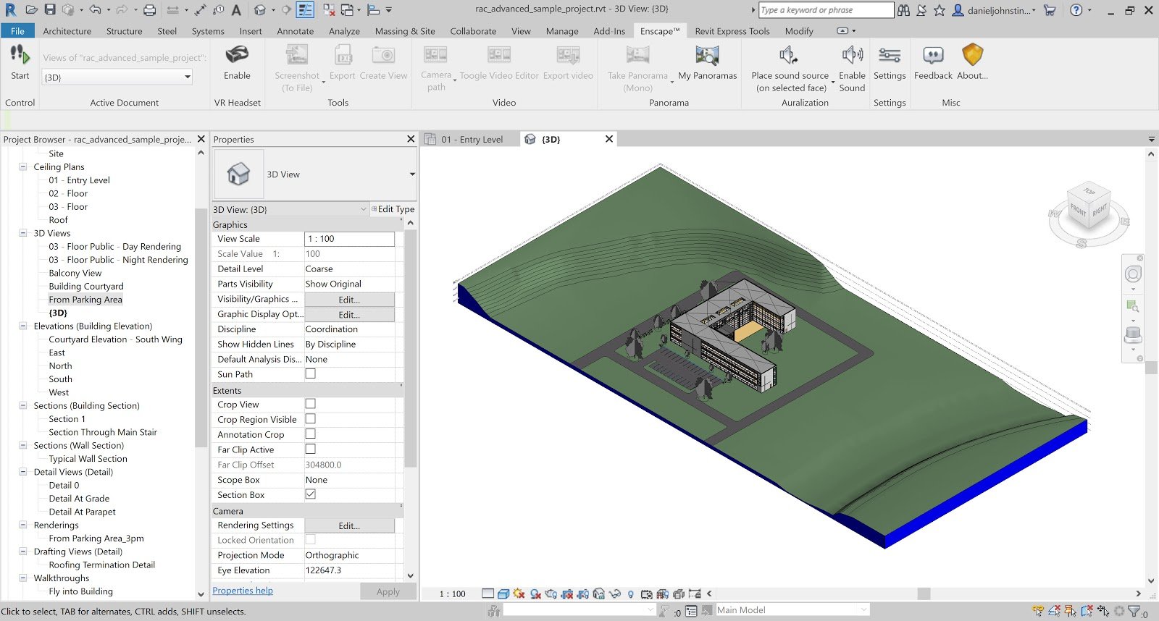Click the Feedback icon
1159x621 pixels.
tap(933, 56)
